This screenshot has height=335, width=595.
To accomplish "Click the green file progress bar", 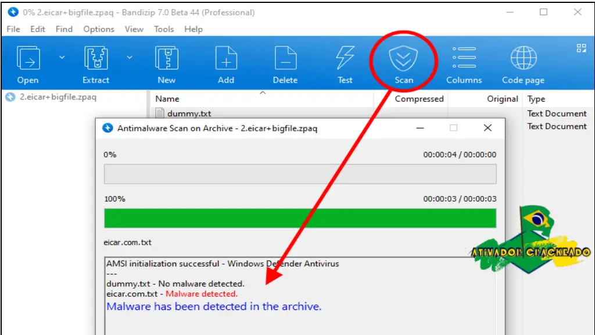I will (300, 218).
